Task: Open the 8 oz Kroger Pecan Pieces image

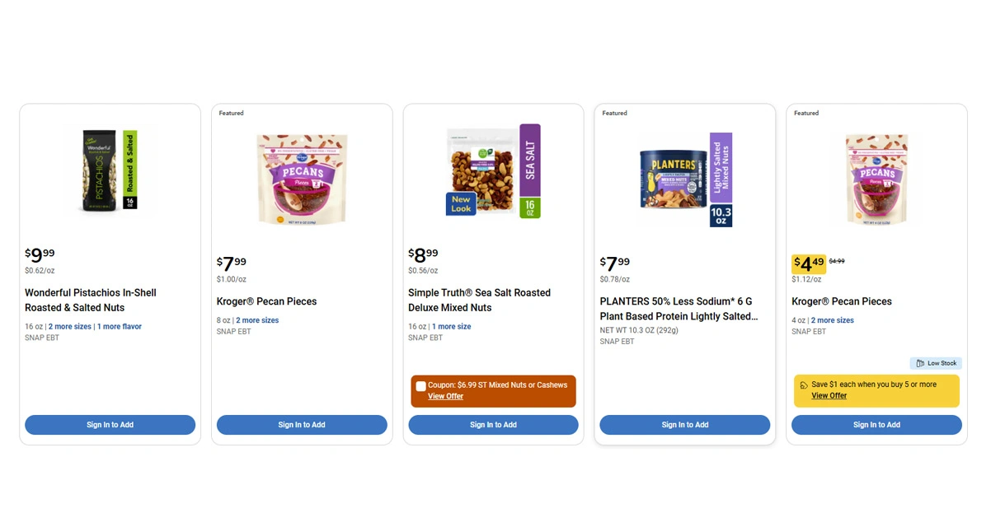Action: coord(302,179)
